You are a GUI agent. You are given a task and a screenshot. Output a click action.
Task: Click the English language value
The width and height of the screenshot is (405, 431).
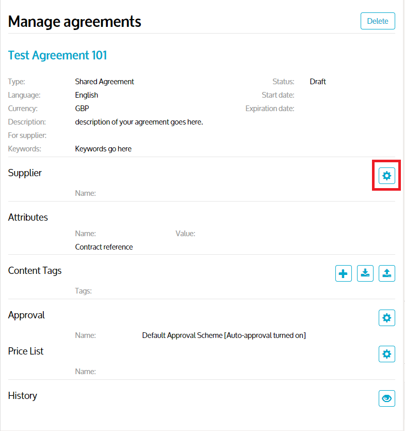[86, 95]
